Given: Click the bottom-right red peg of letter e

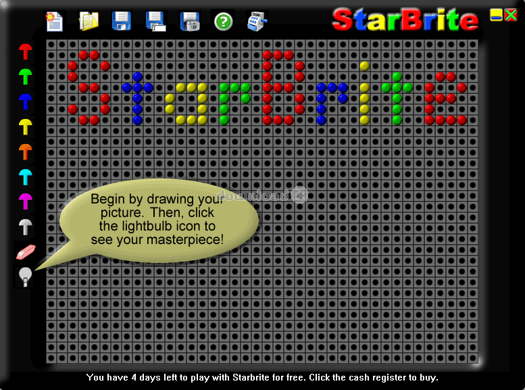Looking at the screenshot, I should pos(461,120).
